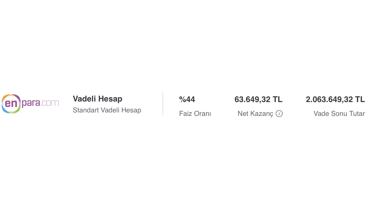This screenshot has height=207, width=368.
Task: Click the purple "para" word in logo
Action: [31, 103]
